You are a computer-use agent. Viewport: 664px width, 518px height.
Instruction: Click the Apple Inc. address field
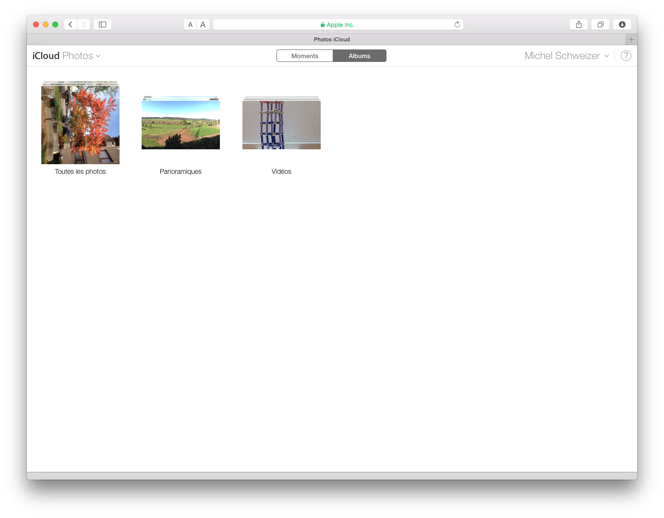(x=337, y=24)
